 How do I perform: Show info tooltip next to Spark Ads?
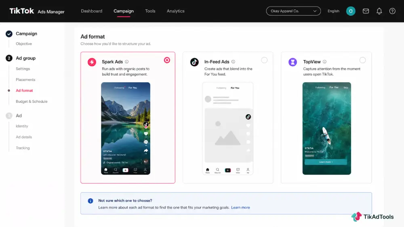[x=127, y=62]
